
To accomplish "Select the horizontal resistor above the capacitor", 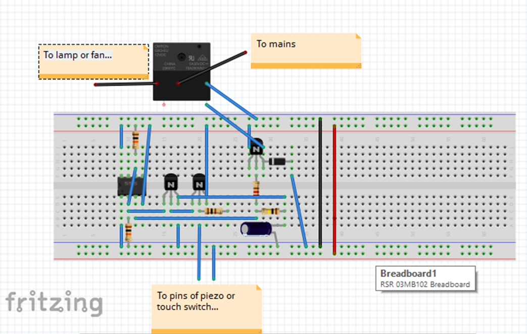I will coord(270,211).
